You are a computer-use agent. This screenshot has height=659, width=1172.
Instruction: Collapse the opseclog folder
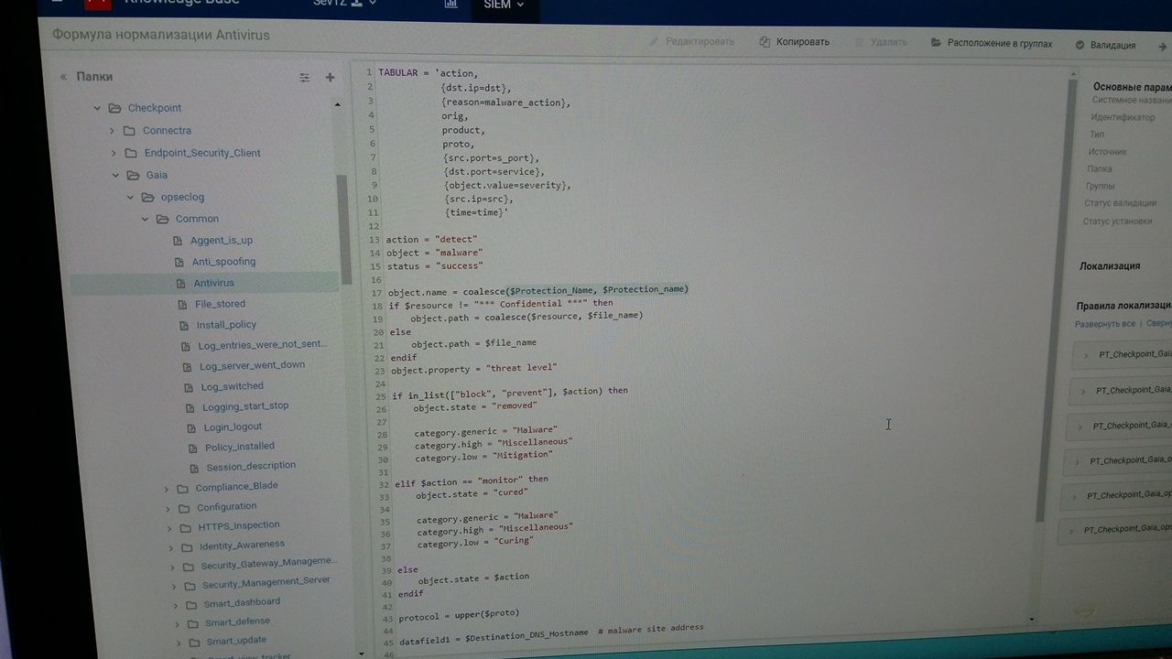click(130, 197)
